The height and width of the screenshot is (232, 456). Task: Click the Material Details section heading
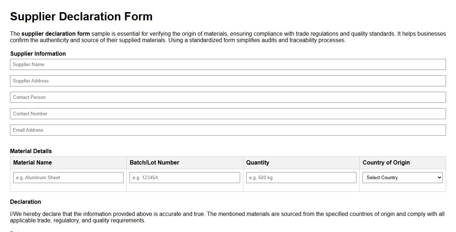31,151
